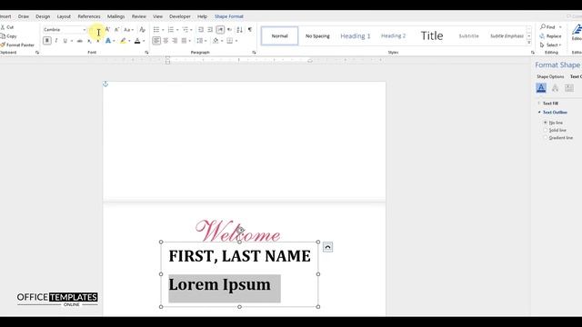The width and height of the screenshot is (582, 327).
Task: Activate Format Painter
Action: [x=17, y=45]
